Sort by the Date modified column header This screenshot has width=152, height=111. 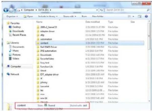click(x=93, y=22)
